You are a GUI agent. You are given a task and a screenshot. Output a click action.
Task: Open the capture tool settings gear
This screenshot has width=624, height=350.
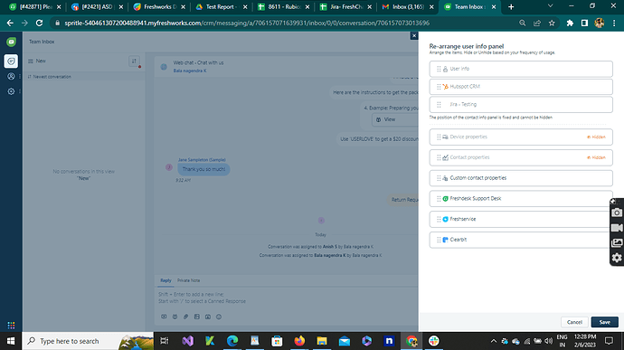(x=617, y=258)
